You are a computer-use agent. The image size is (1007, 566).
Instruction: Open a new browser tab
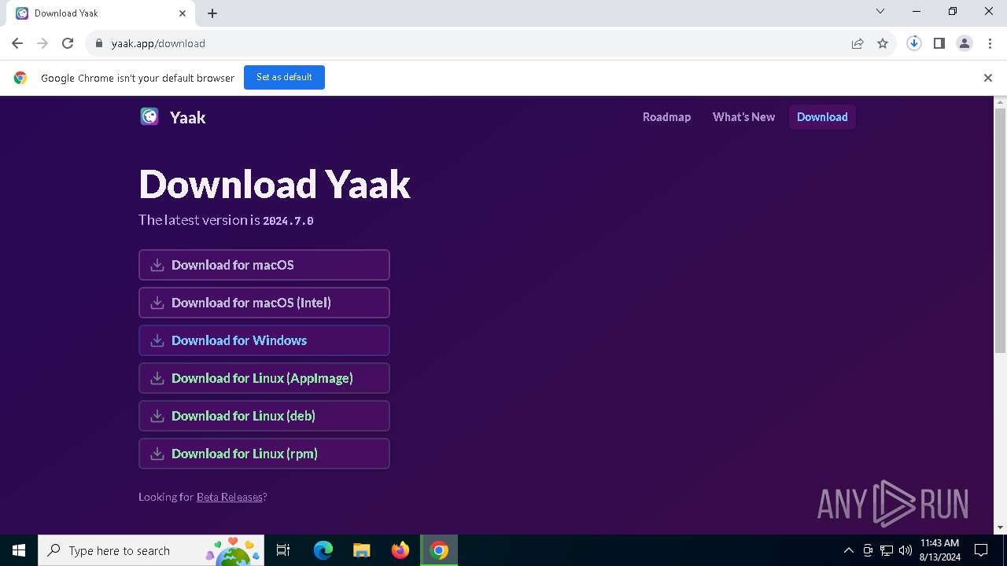212,13
